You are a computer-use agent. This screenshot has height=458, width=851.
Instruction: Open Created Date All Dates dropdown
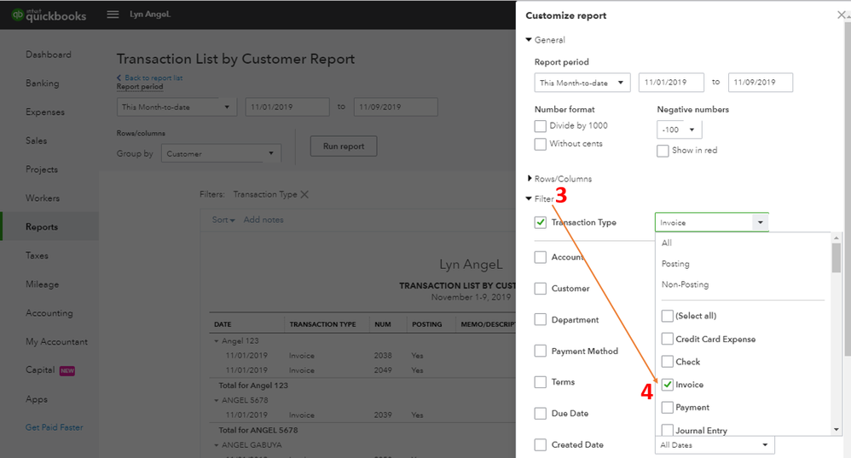[x=715, y=445]
